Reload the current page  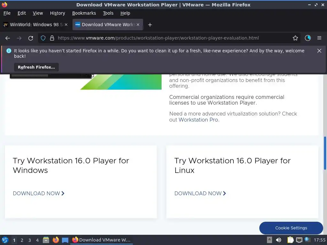pos(31,38)
